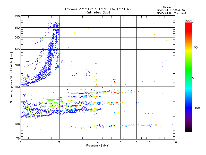Select the "mean, sd,X: 75.7, 23.8" line

point(171,13)
